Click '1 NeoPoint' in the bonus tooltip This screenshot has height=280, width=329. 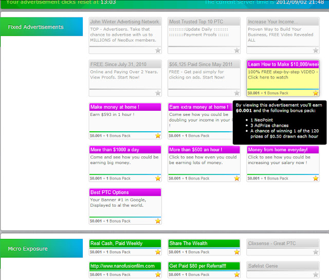click(x=262, y=120)
